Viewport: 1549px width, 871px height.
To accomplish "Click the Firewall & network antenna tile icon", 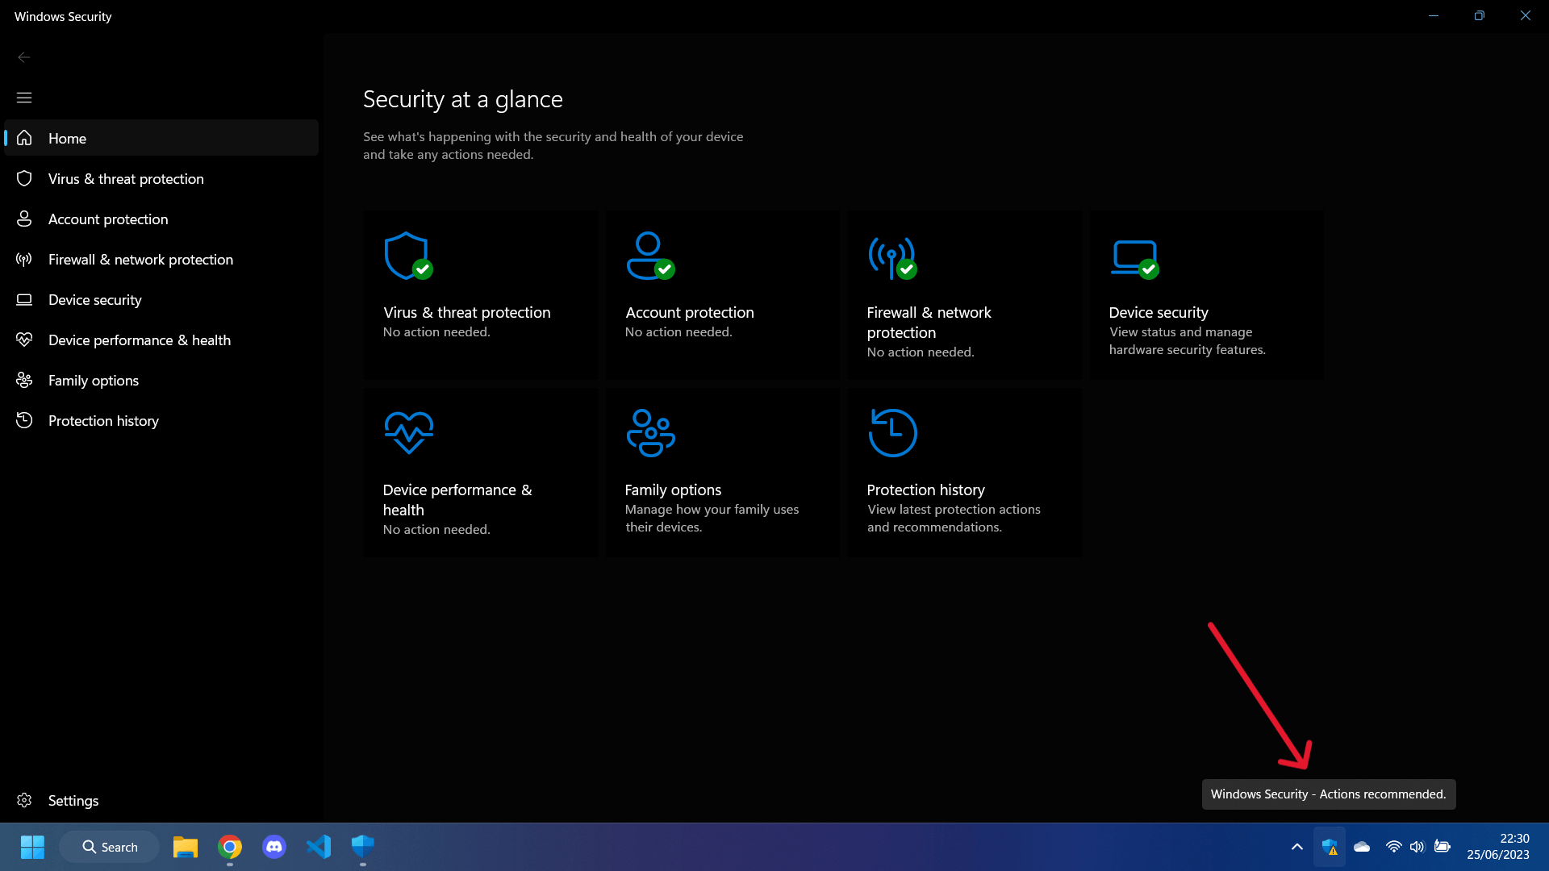I will (891, 258).
